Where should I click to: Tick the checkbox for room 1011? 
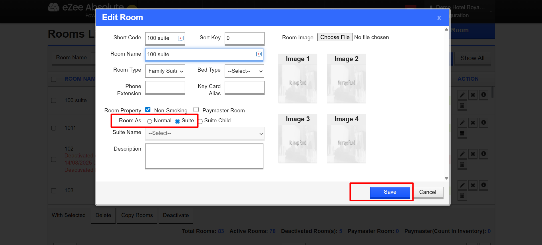point(54,128)
